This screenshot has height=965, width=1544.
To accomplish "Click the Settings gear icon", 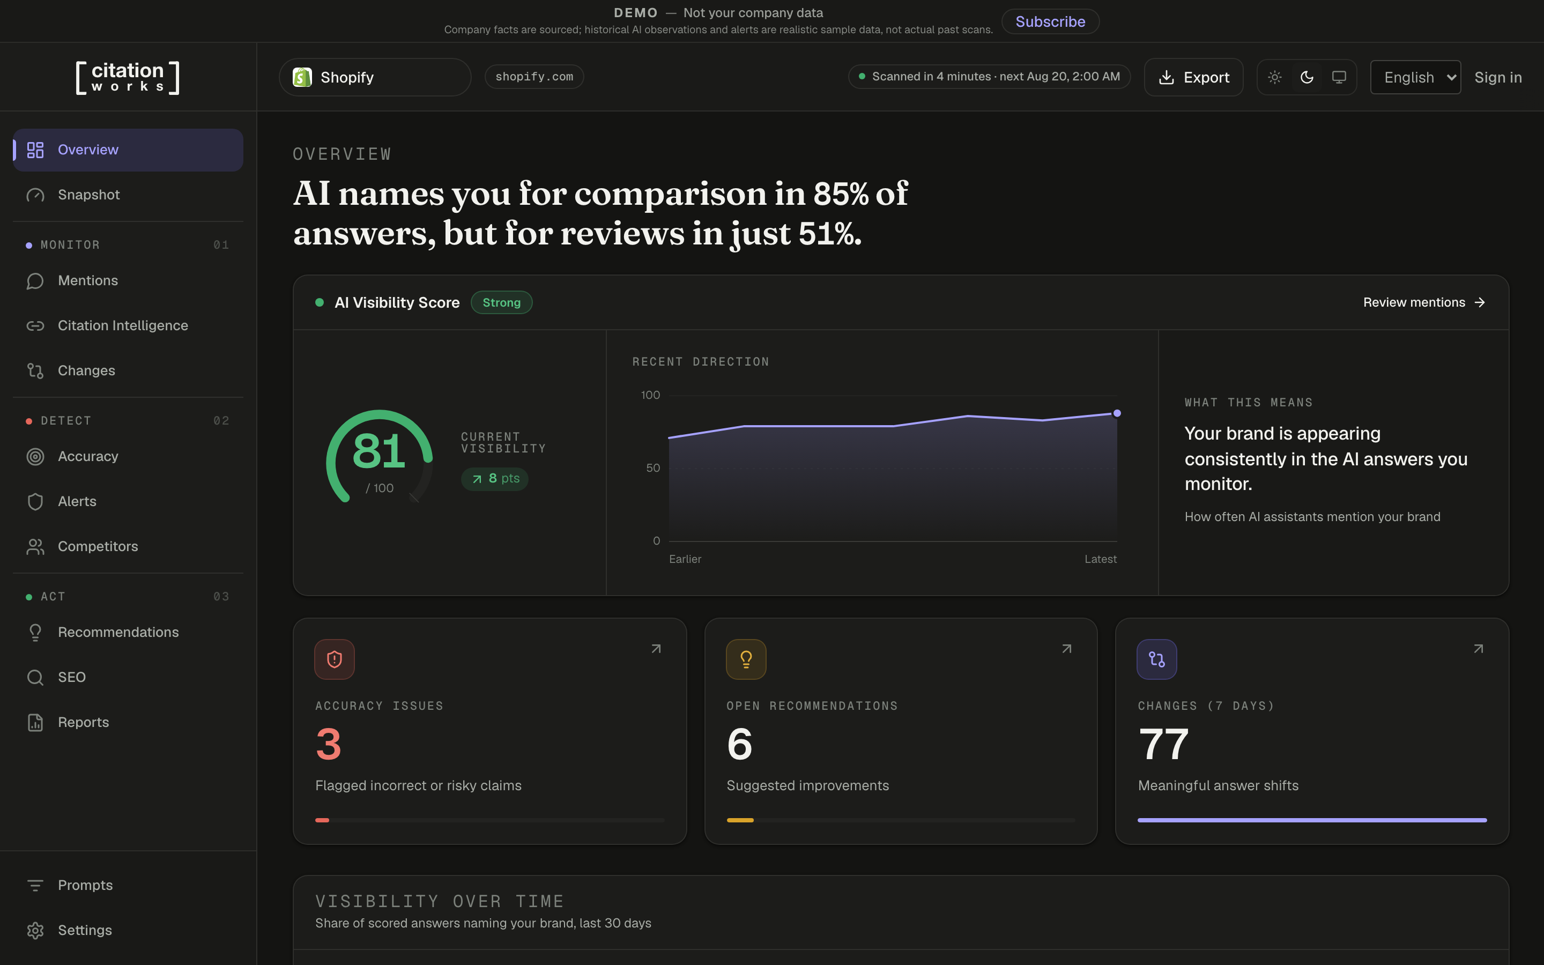I will click(35, 931).
